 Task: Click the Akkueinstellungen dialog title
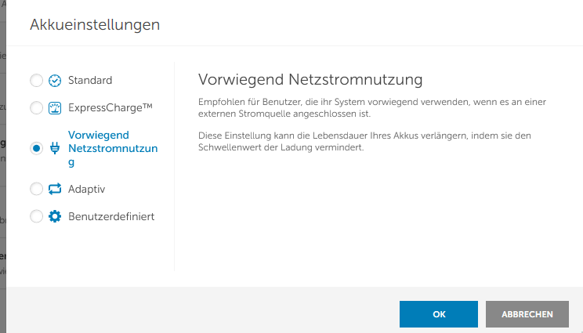click(95, 25)
